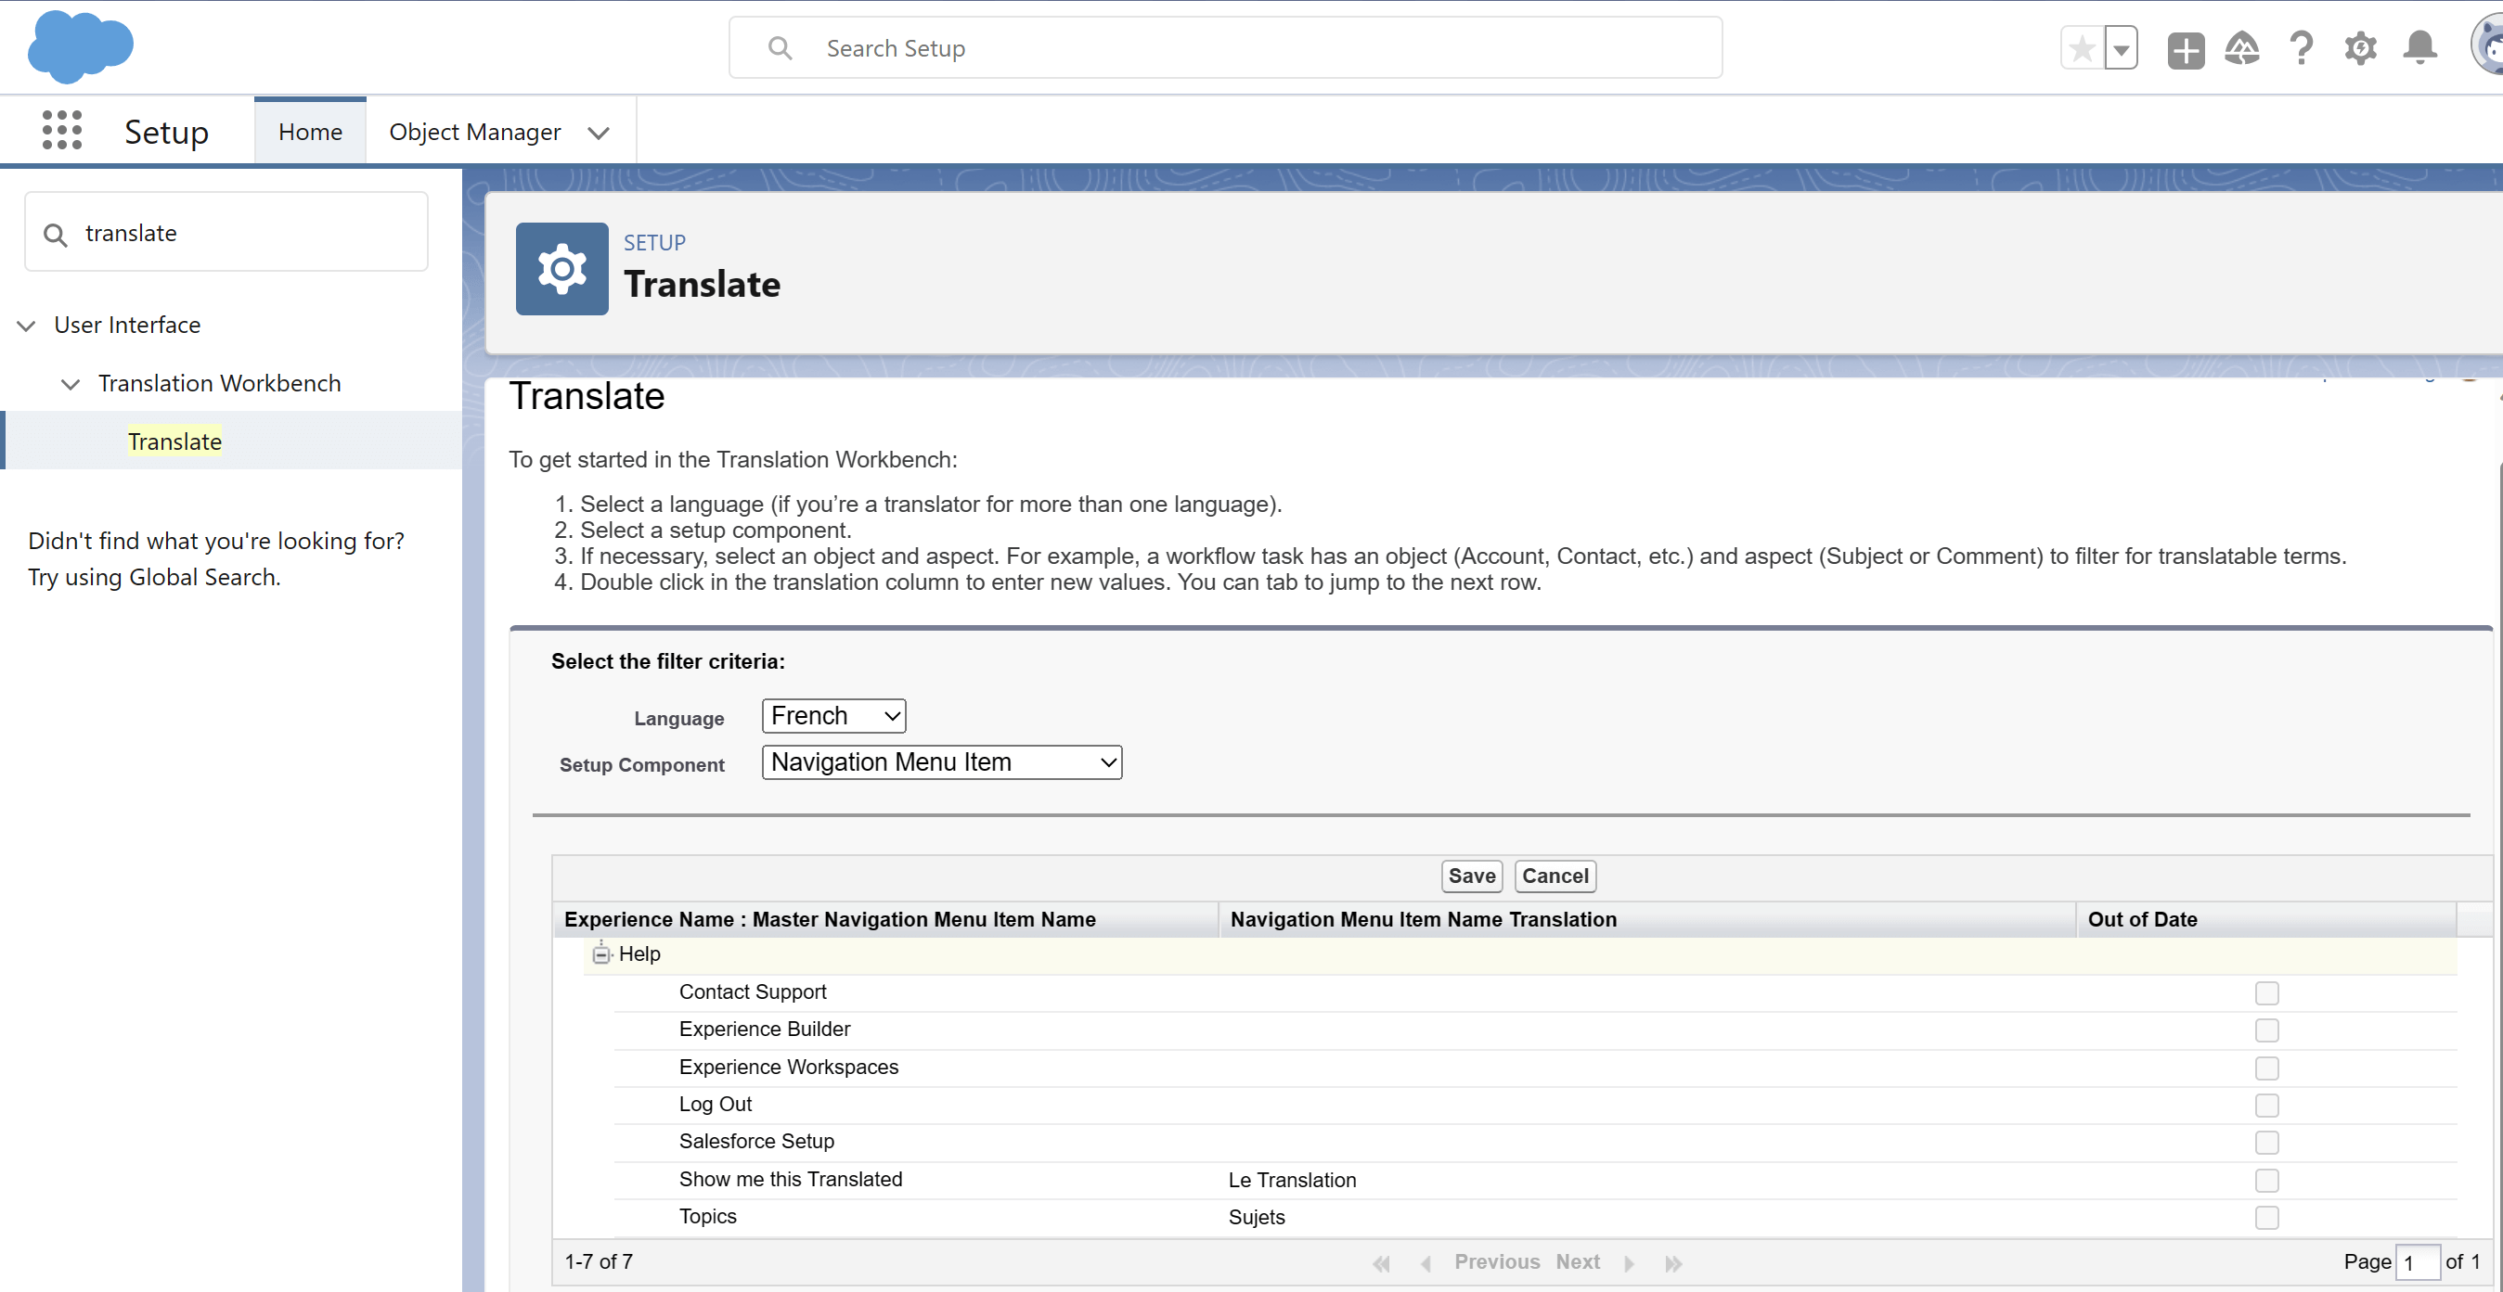Mark Log Out translation as out of date
The width and height of the screenshot is (2503, 1292).
[2267, 1106]
